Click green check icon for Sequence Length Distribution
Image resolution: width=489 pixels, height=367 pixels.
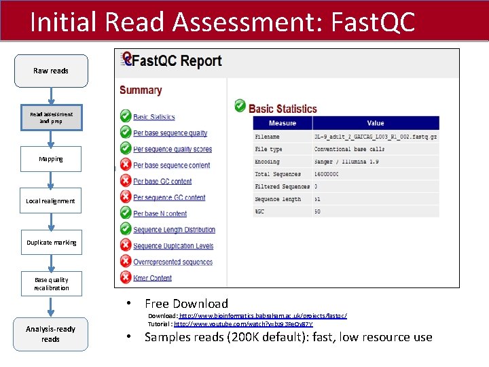126,229
